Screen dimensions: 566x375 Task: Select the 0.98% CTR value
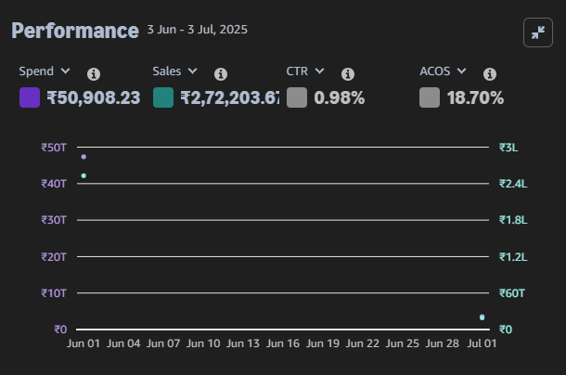click(x=340, y=97)
